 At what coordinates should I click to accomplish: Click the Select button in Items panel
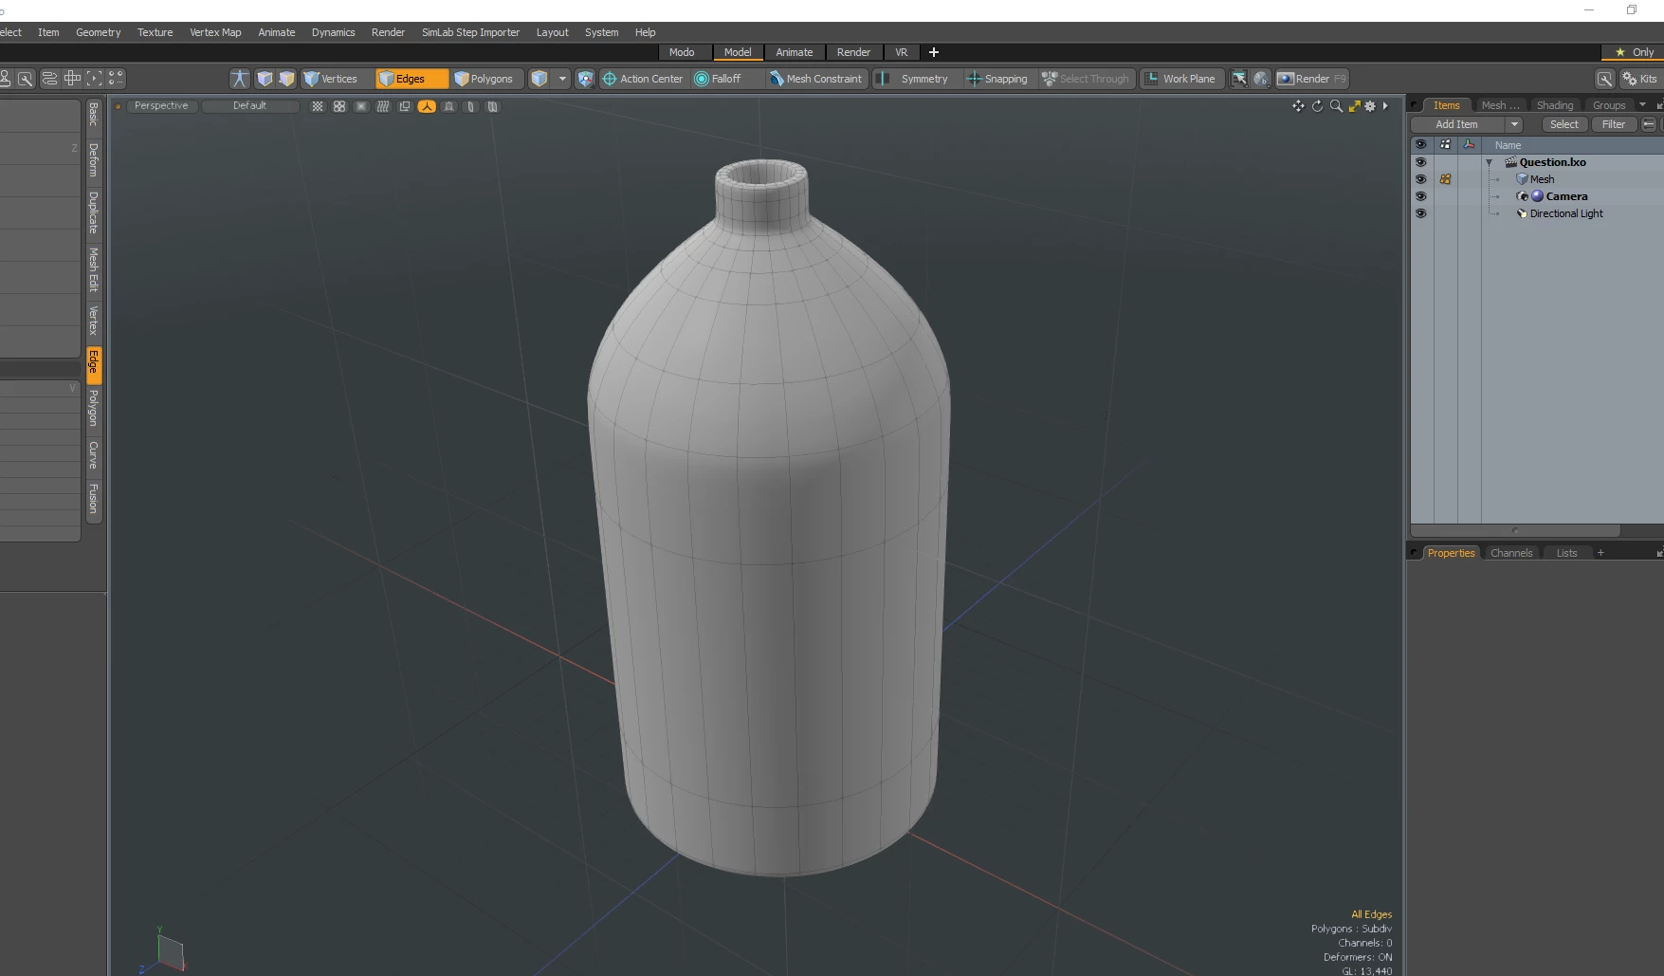1564,124
